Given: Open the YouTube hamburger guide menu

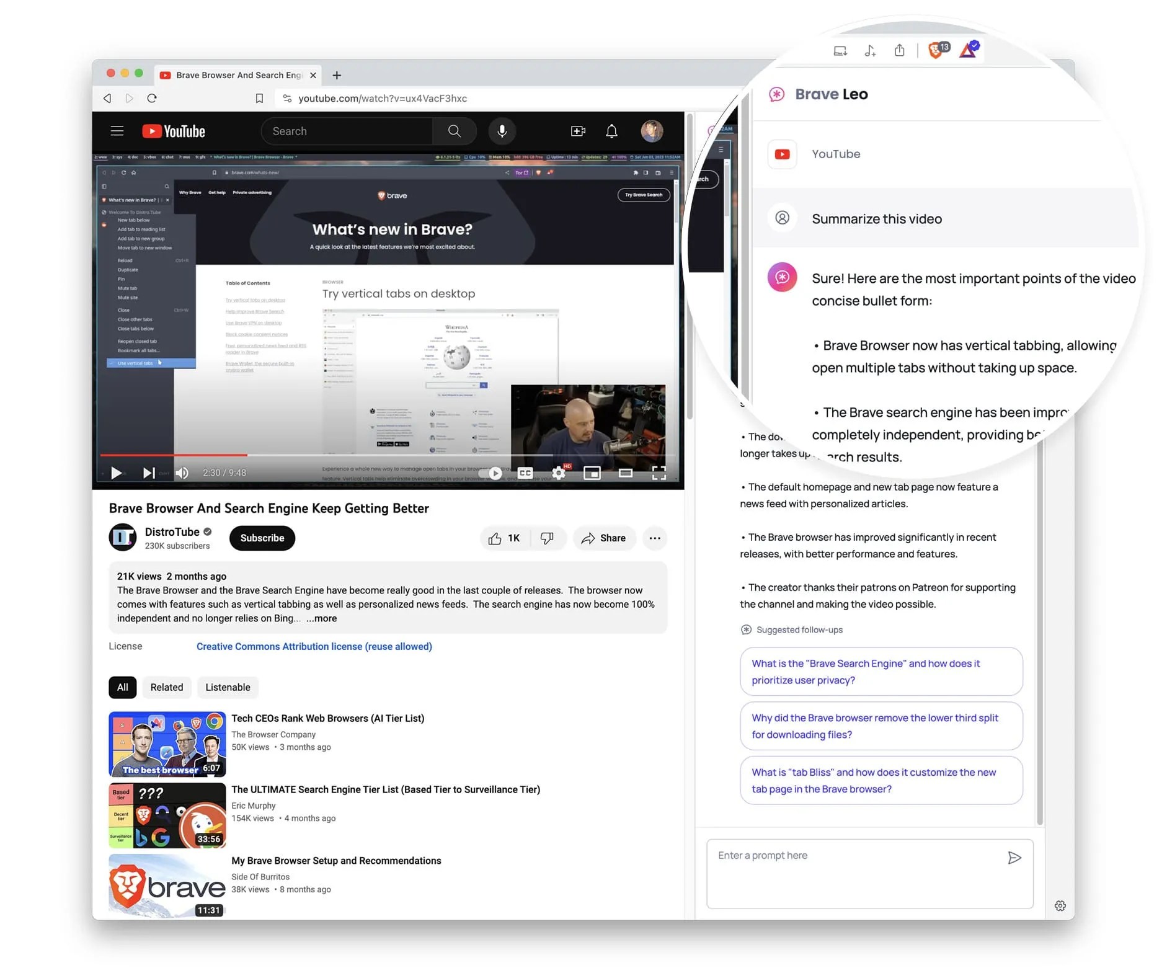Looking at the screenshot, I should [117, 131].
